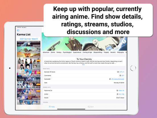Viewport: 157px width, 118px height.
Task: Toggle the sidebar panel icon
Action: [18, 30]
